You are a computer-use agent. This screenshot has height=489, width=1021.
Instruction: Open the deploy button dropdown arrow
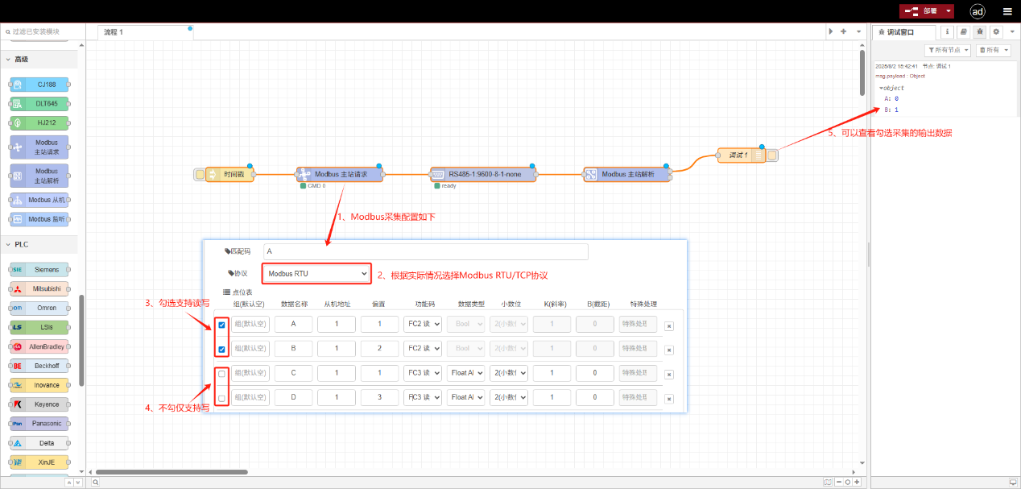tap(949, 11)
